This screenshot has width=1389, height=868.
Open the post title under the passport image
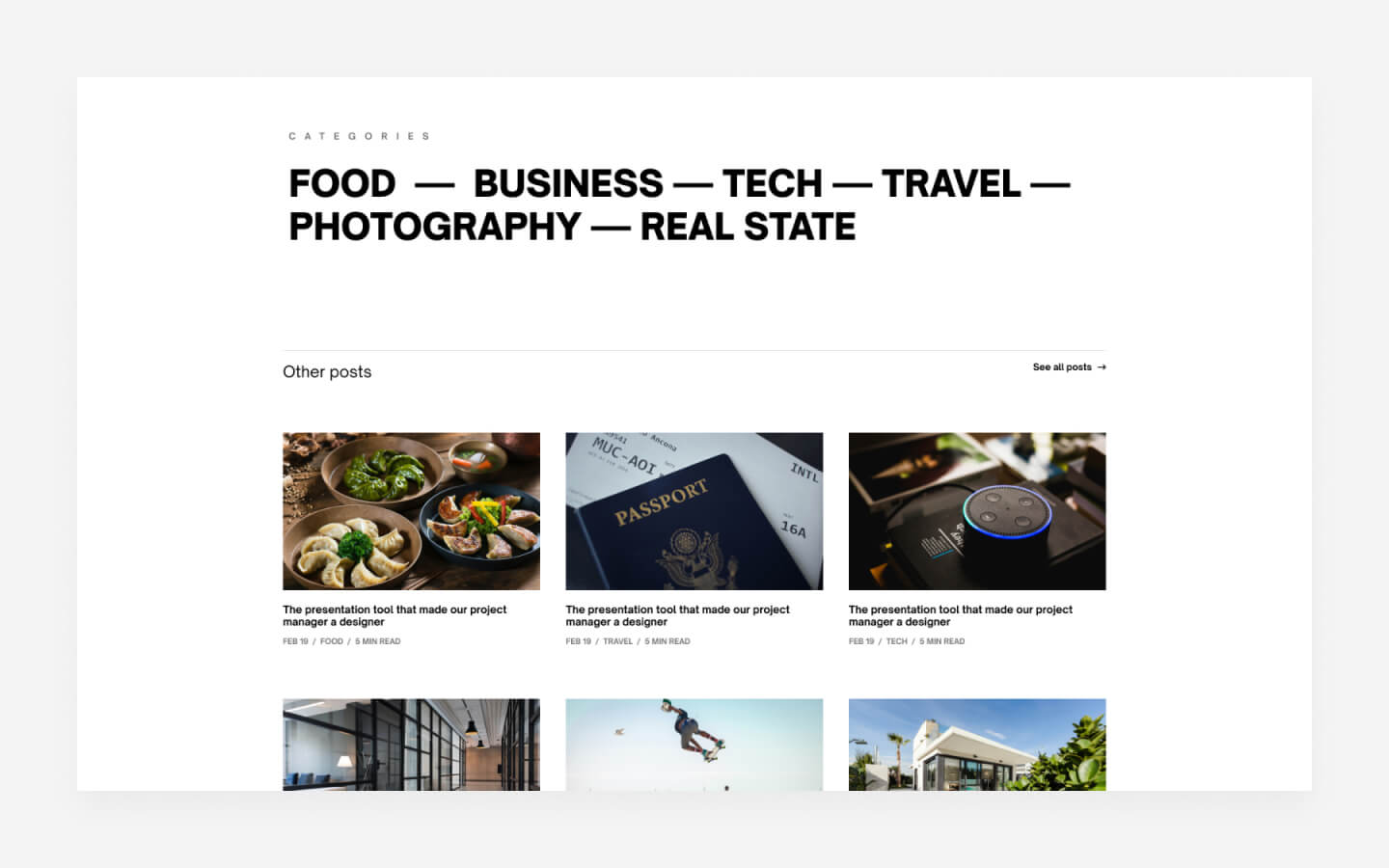(x=677, y=615)
